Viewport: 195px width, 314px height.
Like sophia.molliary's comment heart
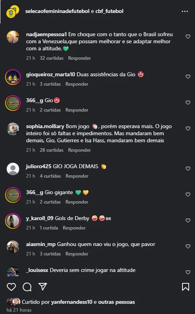point(188,129)
